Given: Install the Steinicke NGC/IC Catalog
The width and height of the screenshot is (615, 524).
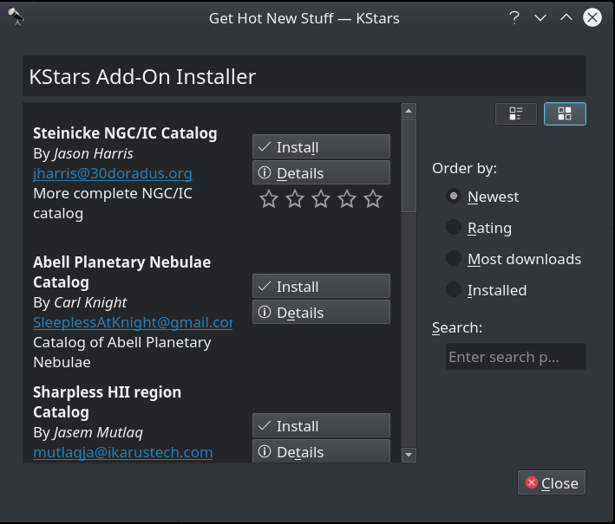Looking at the screenshot, I should pyautogui.click(x=321, y=147).
